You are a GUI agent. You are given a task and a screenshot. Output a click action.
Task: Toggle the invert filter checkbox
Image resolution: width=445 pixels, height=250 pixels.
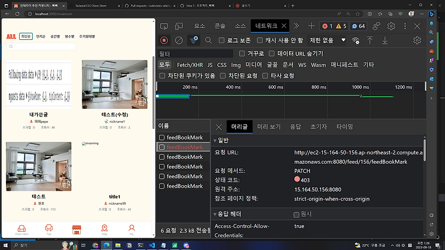242,53
